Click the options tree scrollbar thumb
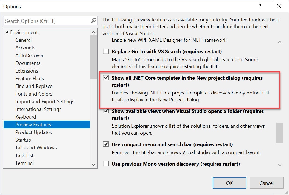 [x=94, y=57]
